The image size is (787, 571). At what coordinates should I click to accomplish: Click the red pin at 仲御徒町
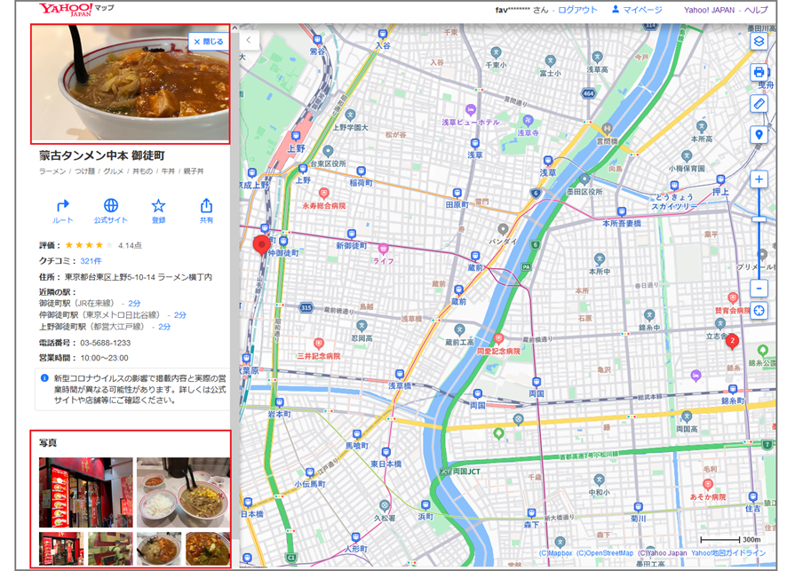(261, 245)
